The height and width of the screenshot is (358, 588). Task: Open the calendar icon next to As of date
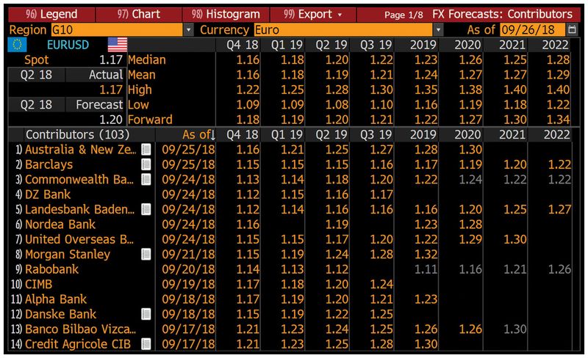pyautogui.click(x=572, y=29)
